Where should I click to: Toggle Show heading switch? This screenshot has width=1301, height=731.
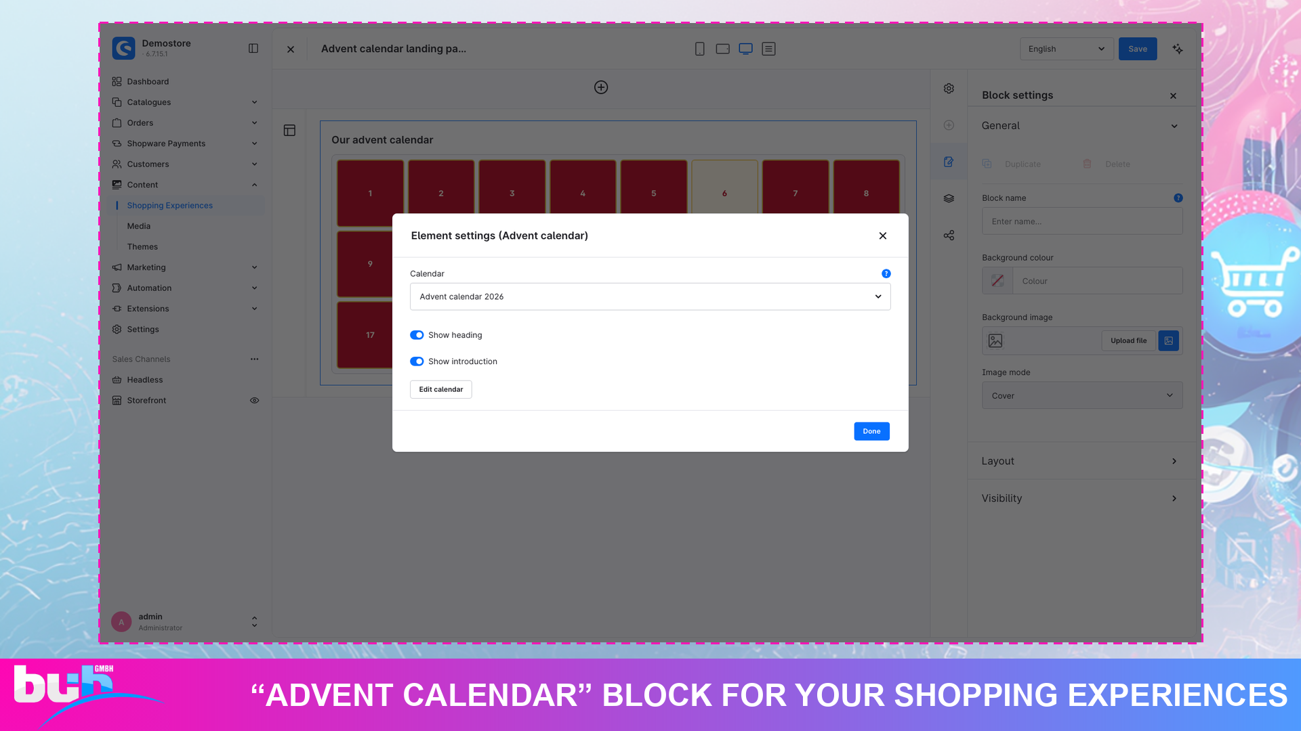417,335
